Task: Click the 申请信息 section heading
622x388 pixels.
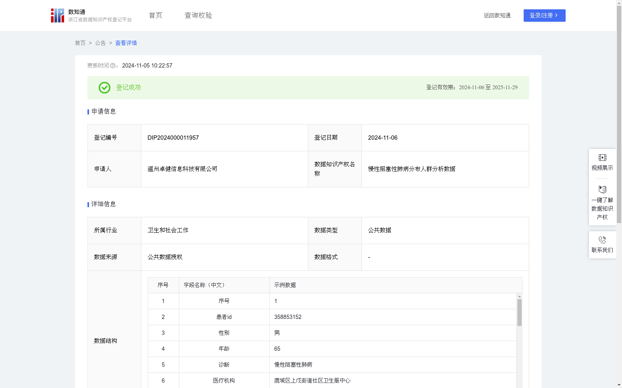Action: point(104,112)
